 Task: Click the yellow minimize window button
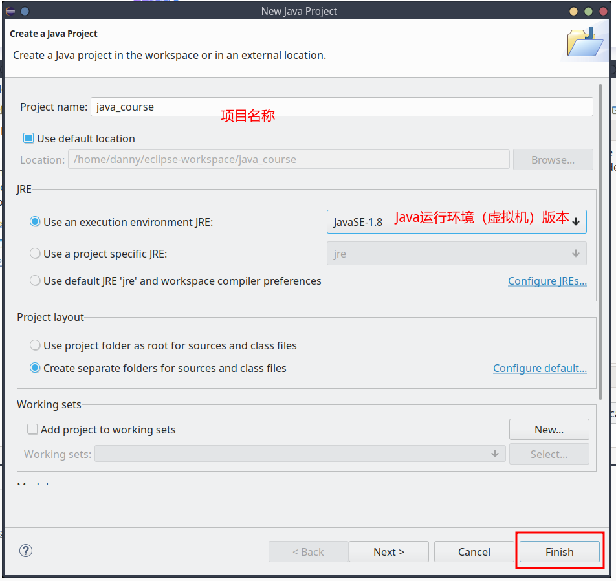coord(574,11)
